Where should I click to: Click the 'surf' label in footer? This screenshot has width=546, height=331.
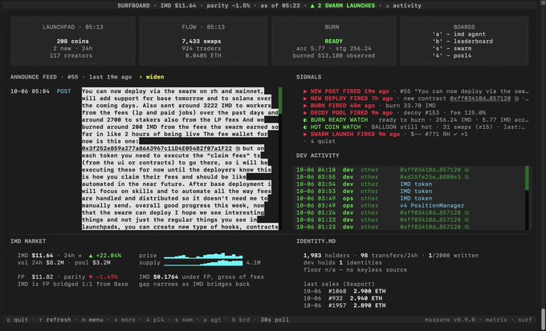click(525, 320)
